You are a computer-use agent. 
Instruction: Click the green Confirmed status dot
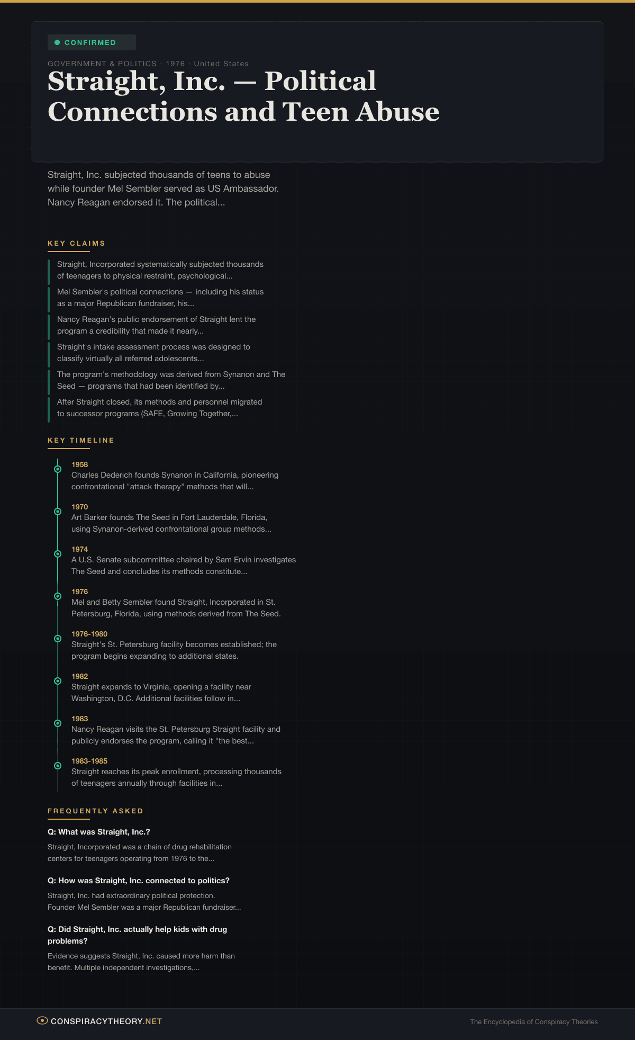point(57,42)
